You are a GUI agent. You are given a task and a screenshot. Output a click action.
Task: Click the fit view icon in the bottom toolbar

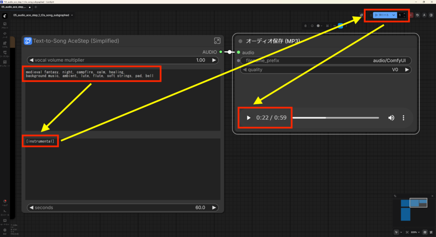[x=407, y=232]
